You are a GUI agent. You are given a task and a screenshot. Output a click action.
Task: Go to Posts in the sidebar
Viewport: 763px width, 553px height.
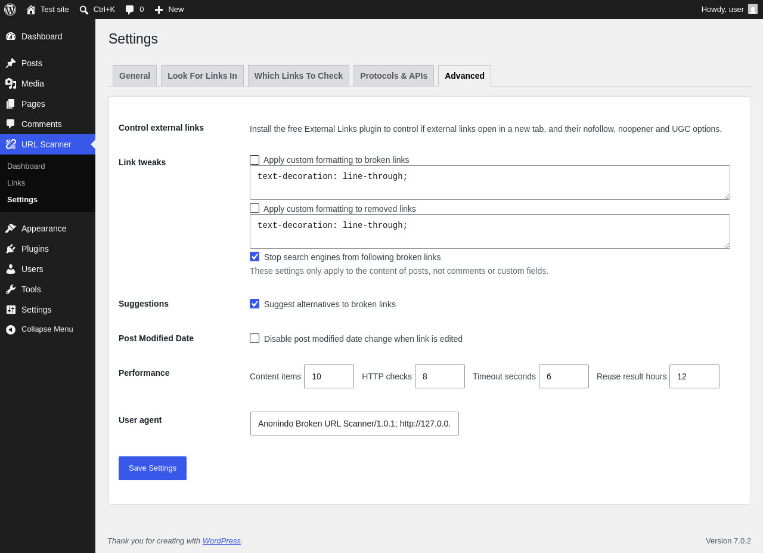point(48,63)
